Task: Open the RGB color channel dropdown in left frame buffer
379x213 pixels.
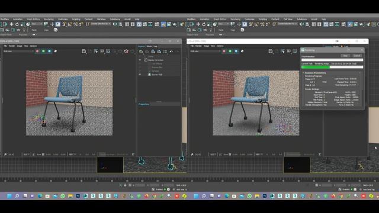Action: tap(18, 51)
